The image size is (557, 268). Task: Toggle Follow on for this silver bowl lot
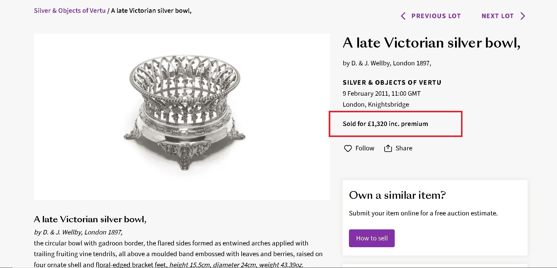point(359,148)
